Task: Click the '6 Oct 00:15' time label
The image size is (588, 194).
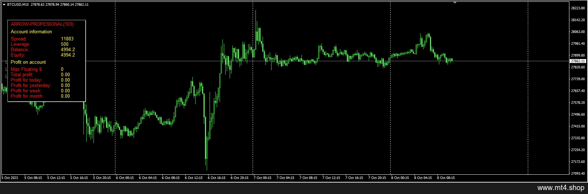Action: pos(125,178)
